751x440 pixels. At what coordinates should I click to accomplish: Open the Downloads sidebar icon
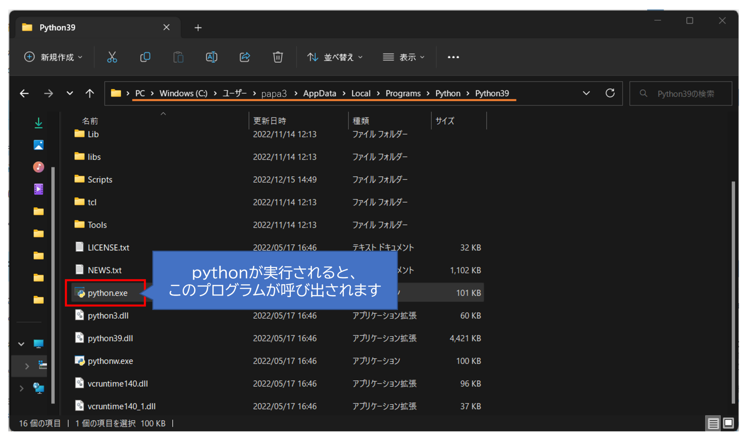pos(38,123)
